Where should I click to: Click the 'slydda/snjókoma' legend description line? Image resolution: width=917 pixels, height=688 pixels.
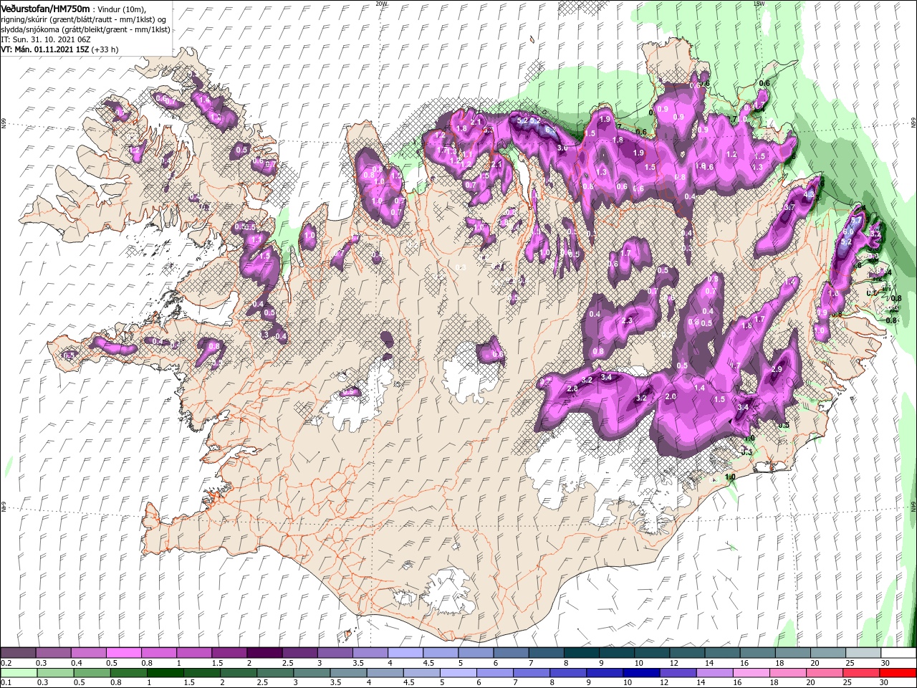click(x=86, y=30)
